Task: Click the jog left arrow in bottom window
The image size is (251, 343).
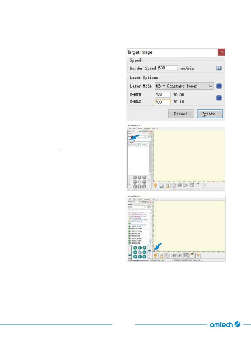Action: tap(135, 252)
